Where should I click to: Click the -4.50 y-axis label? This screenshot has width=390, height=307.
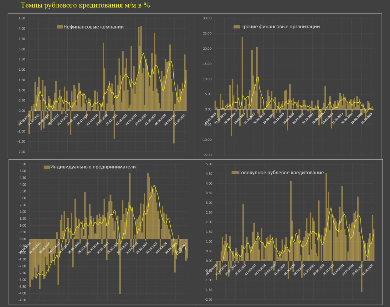[x=22, y=300]
